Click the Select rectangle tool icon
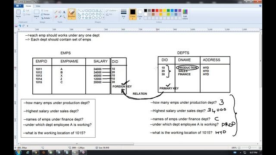Screen dimensions: 276x155 (36, 12)
